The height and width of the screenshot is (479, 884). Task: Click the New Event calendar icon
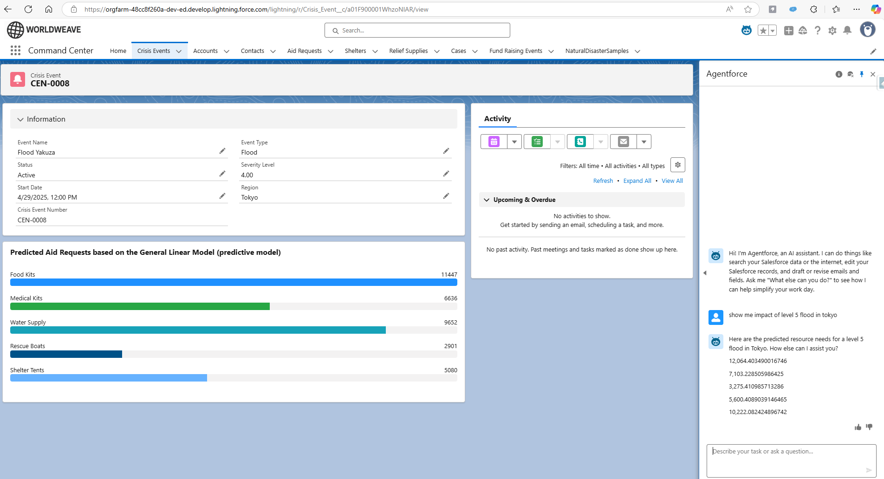coord(494,142)
